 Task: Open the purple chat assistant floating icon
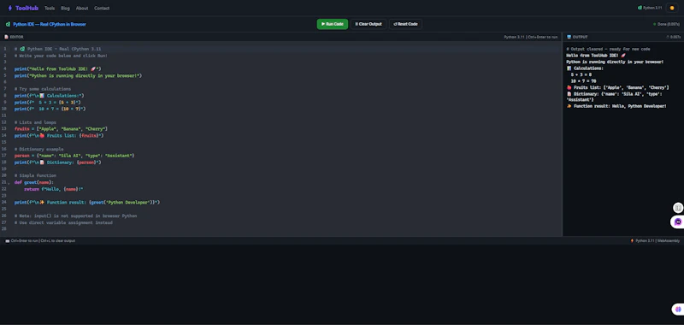click(x=677, y=222)
